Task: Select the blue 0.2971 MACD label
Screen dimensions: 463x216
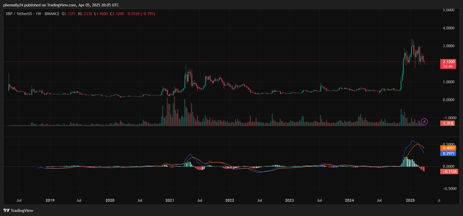Action: [448, 153]
